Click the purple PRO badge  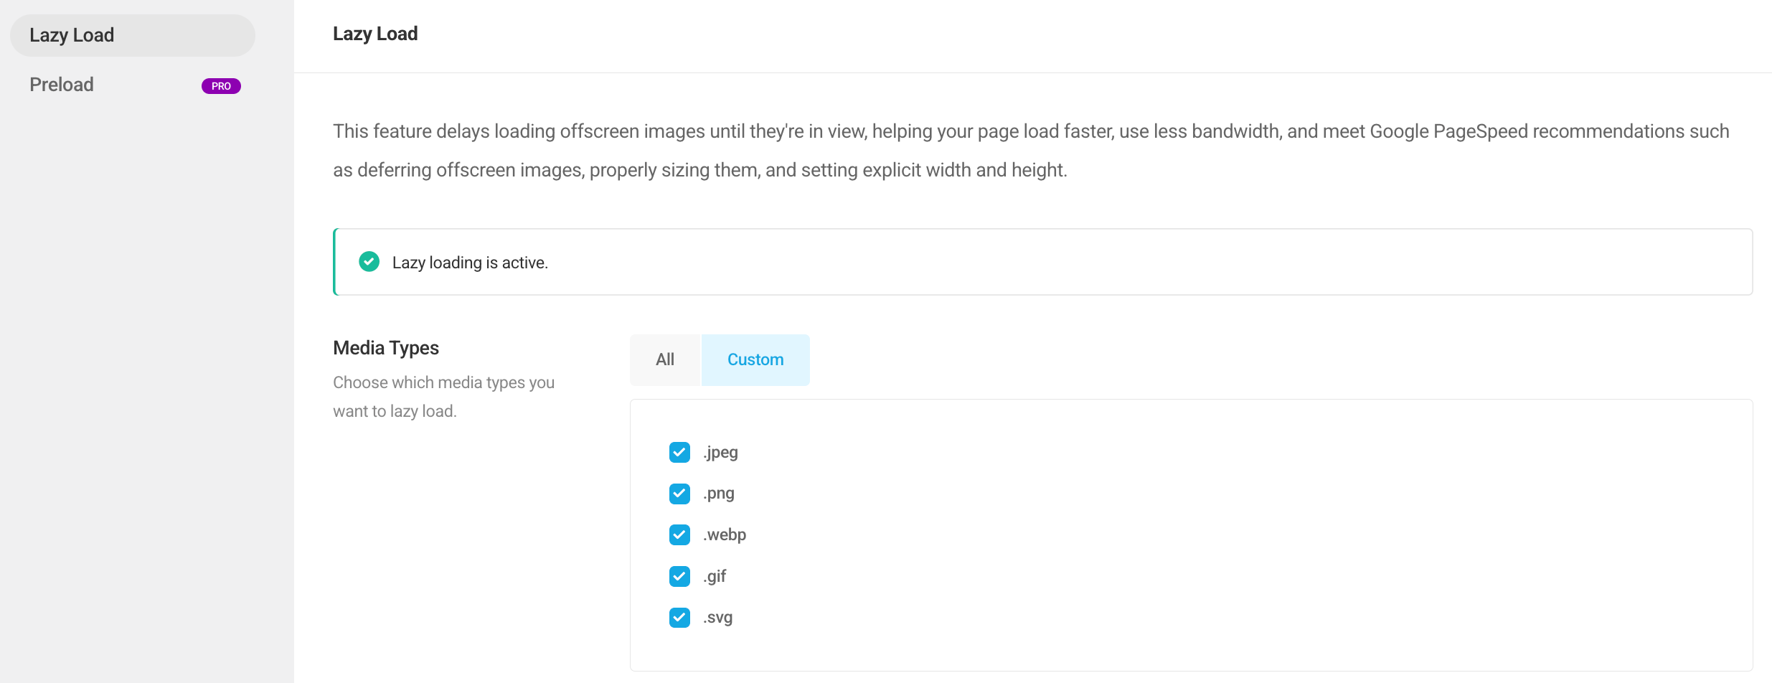click(x=221, y=86)
